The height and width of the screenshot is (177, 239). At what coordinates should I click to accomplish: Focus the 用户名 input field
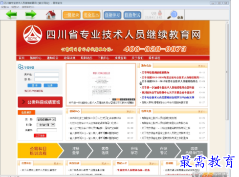point(46,75)
